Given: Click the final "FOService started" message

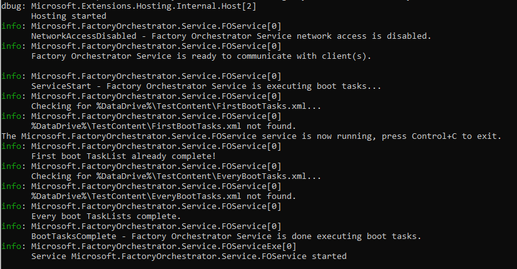Looking at the screenshot, I should click(x=188, y=256).
